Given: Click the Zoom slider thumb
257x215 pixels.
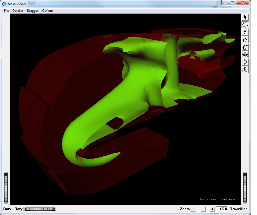Looking at the screenshot, I should [x=203, y=209].
